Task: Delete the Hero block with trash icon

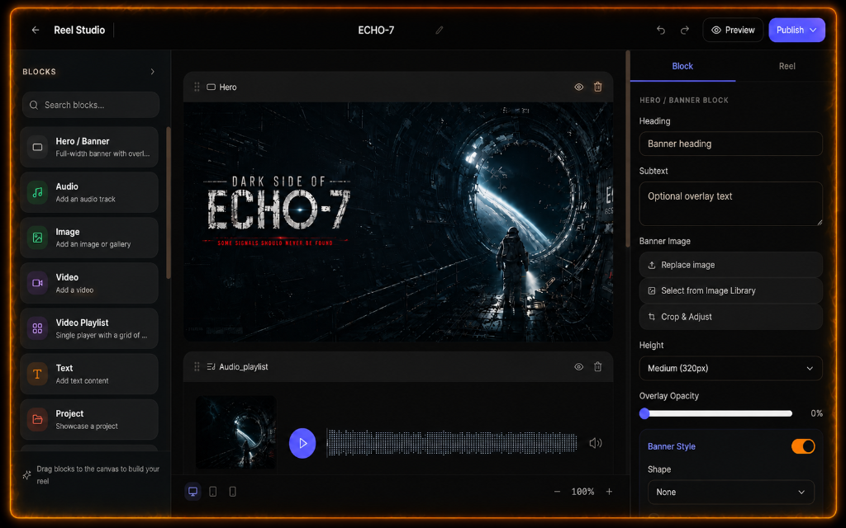Action: pyautogui.click(x=598, y=87)
